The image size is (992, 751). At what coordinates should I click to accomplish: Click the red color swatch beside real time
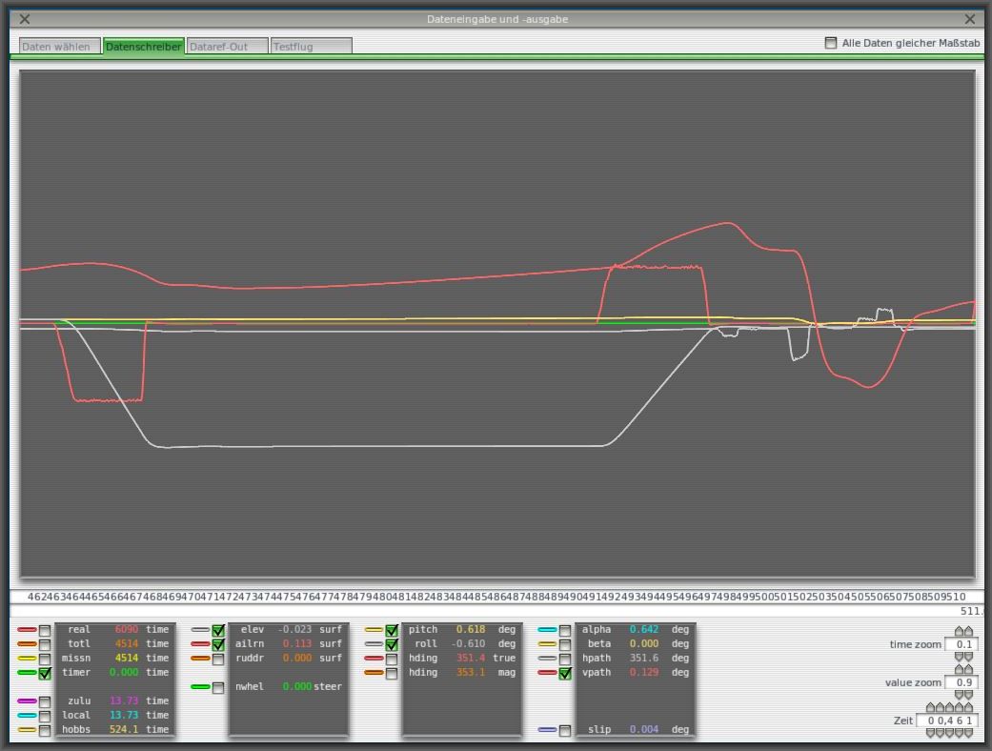click(27, 630)
